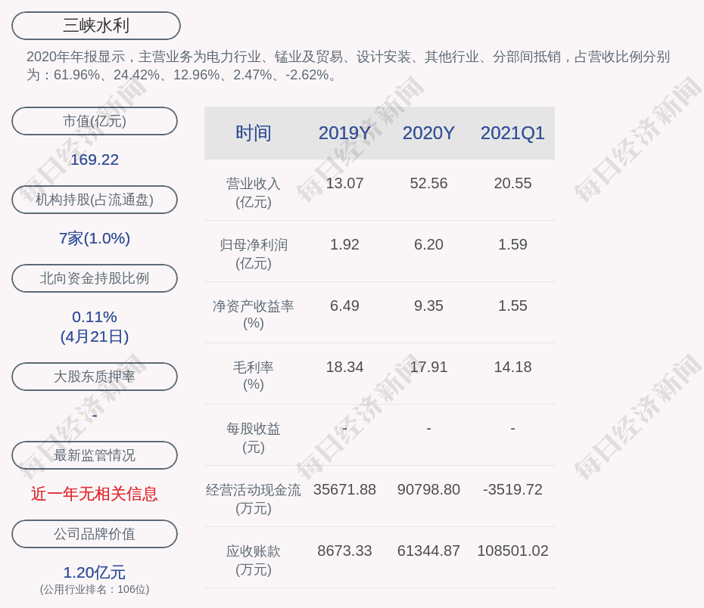Viewport: 704px width, 608px height.
Task: Click the red 近一年无相关信息 text
Action: click(x=95, y=494)
